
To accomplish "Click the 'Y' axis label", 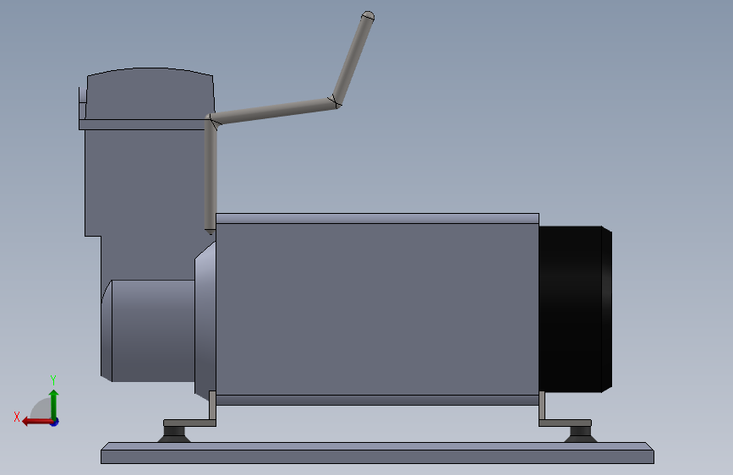I will click(x=53, y=379).
